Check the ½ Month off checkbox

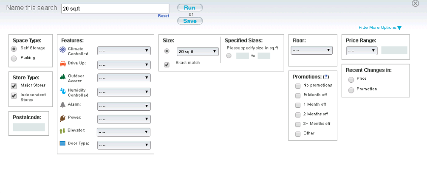298,96
